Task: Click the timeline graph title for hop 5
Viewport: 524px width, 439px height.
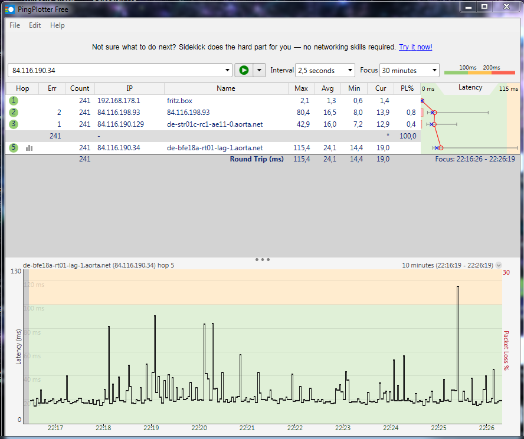Action: [99, 265]
